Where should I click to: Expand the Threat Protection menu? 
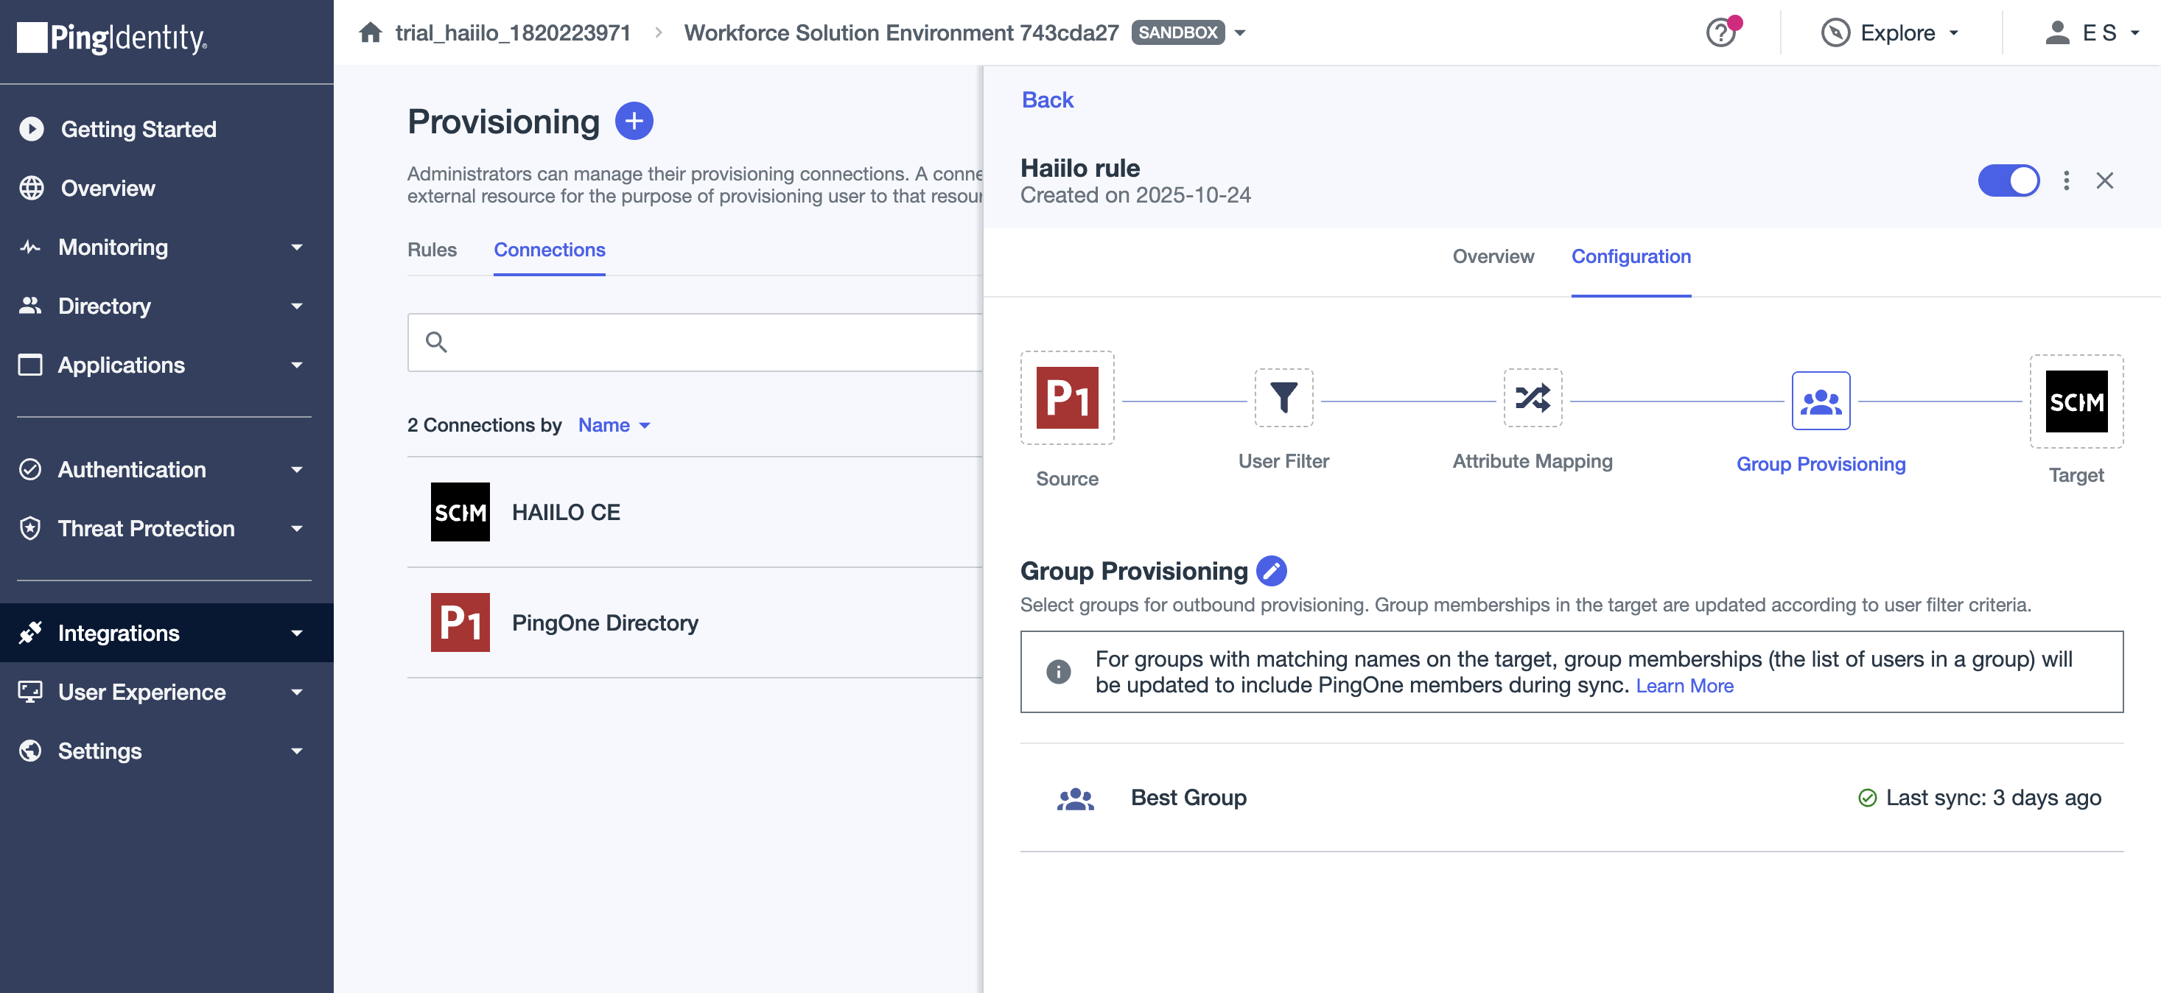pos(297,528)
